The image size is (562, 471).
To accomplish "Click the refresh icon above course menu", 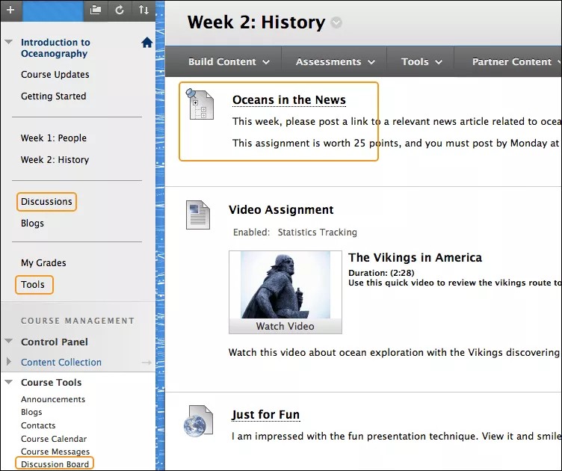I will tap(120, 10).
